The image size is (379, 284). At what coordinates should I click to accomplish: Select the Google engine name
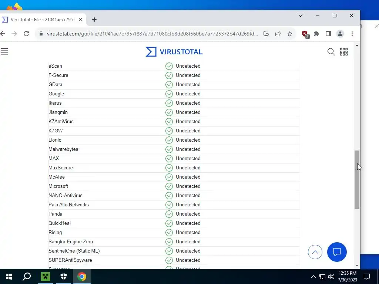pos(56,94)
